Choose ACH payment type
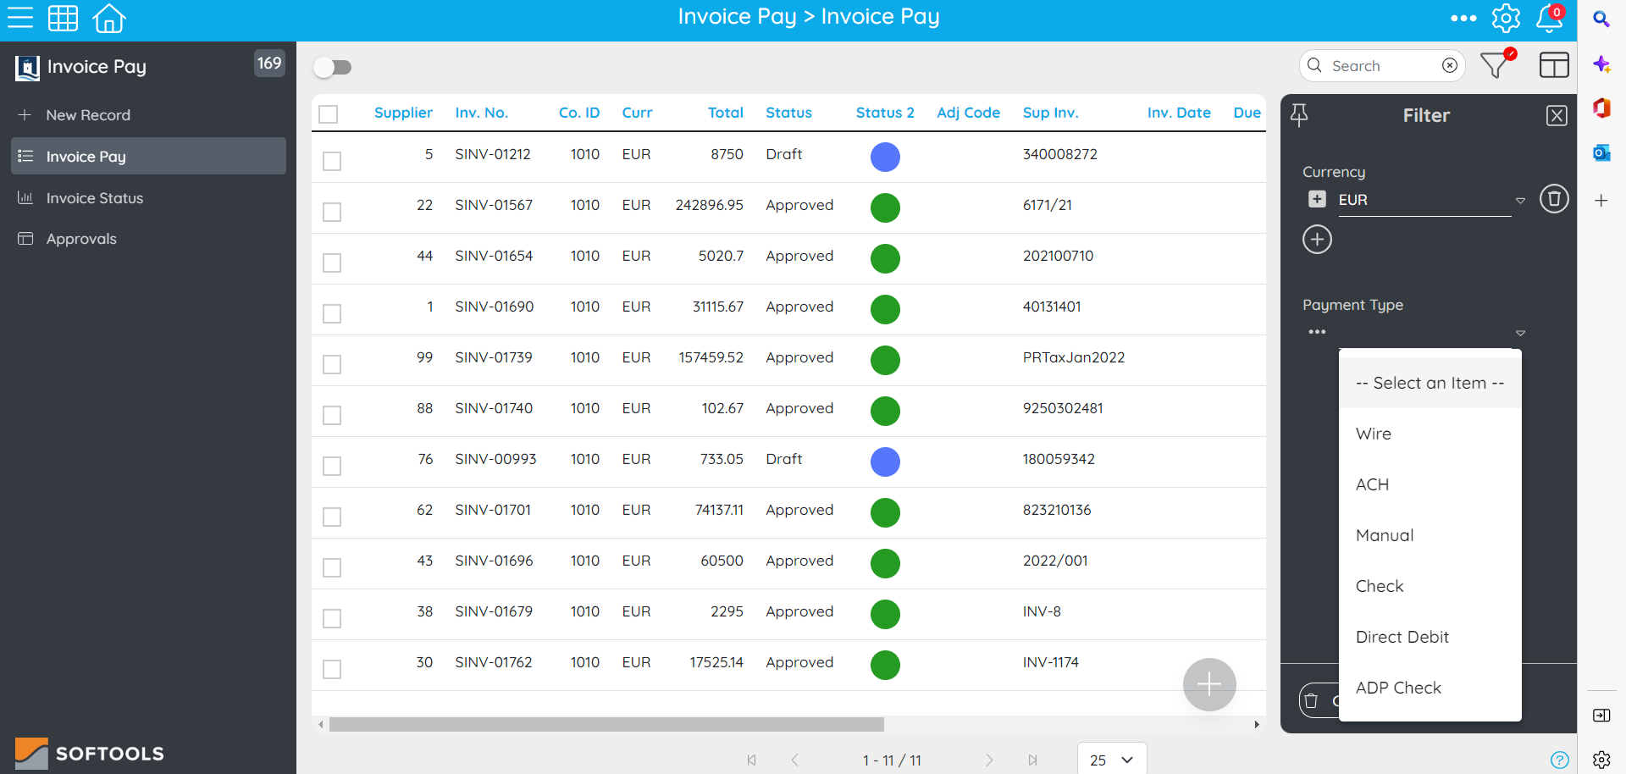Screen dimensions: 1626x774 point(1430,484)
